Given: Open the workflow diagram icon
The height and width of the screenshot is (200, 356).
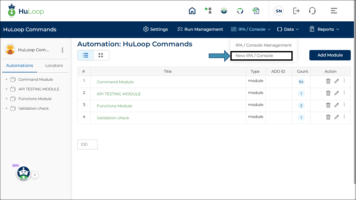Looking at the screenshot, I should click(208, 11).
